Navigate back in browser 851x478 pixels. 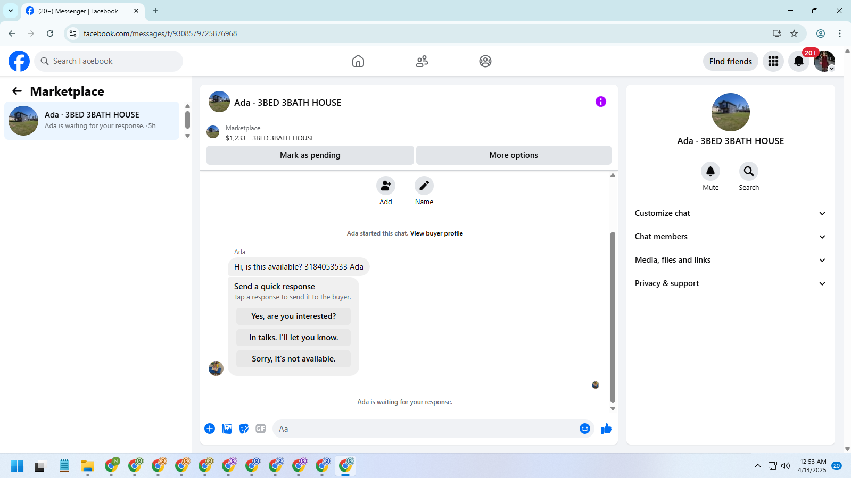point(12,33)
